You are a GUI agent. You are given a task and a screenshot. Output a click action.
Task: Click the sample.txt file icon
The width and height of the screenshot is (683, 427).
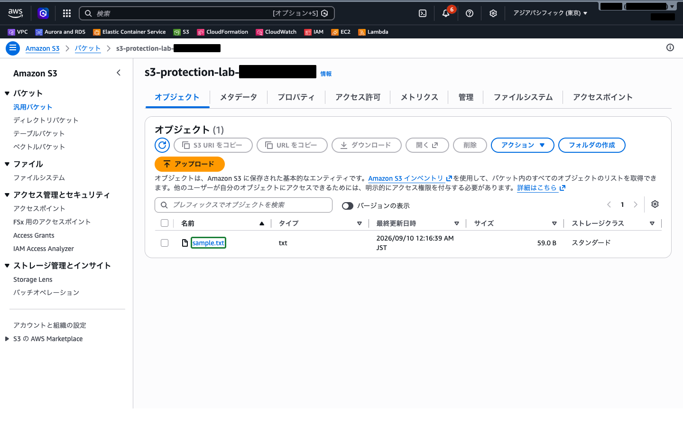click(185, 243)
